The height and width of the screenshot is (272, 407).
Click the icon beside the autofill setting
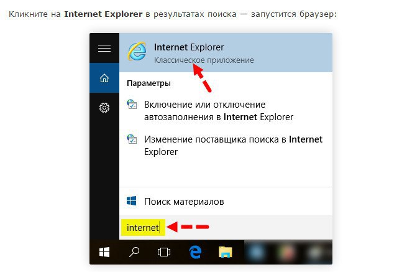132,104
